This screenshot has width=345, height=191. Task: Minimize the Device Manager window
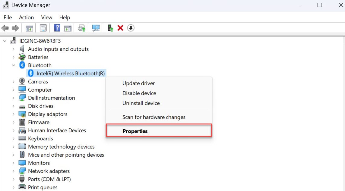click(299, 5)
